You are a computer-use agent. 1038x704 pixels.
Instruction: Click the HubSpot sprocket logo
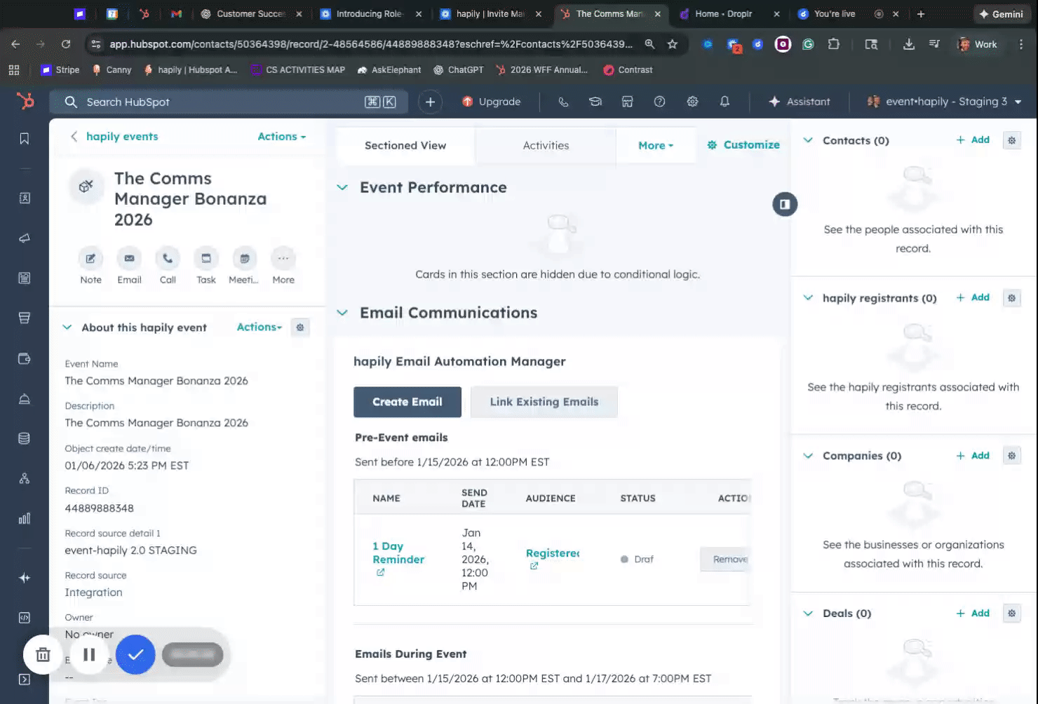(x=25, y=102)
